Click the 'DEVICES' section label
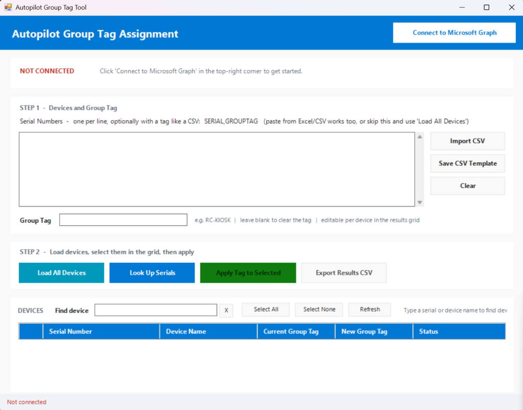The image size is (523, 410). point(30,310)
